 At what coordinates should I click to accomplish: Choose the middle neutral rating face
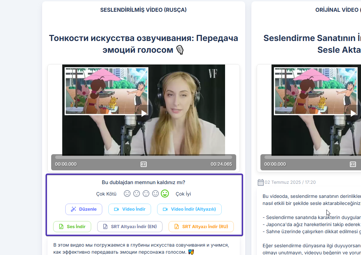pyautogui.click(x=146, y=194)
